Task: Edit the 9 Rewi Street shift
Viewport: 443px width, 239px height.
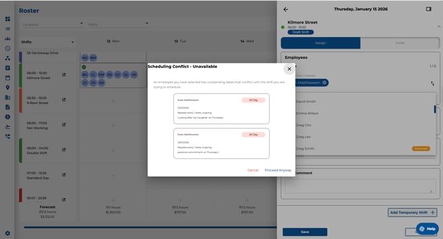Action: coord(64,100)
